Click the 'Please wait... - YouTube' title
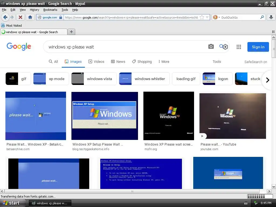Image resolution: width=276 pixels, height=207 pixels. tap(218, 144)
